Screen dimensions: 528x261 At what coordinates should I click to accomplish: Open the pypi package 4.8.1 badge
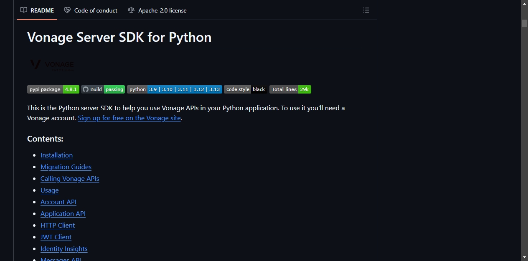click(53, 89)
